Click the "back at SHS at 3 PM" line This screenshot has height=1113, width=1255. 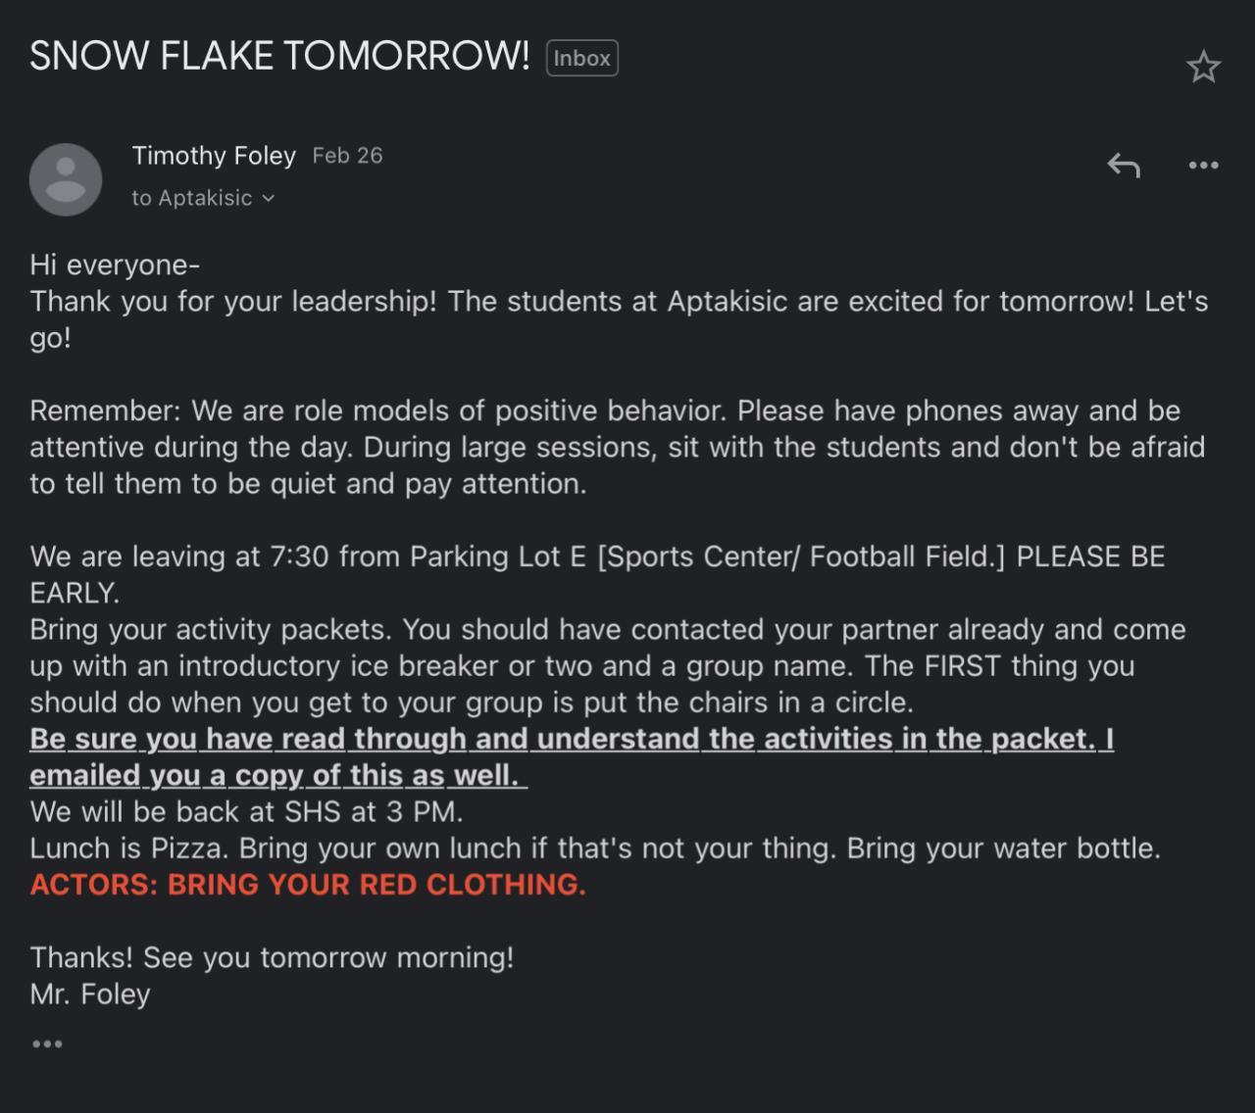(246, 812)
